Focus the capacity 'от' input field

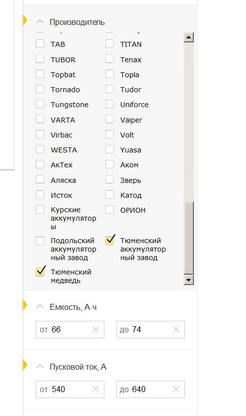(70, 330)
